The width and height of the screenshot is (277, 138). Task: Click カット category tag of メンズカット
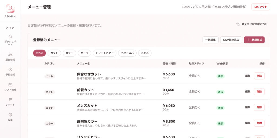[50, 108]
